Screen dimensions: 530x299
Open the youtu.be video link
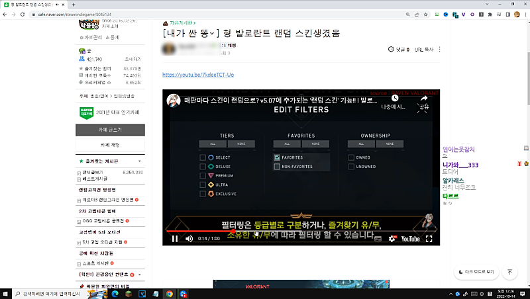198,75
